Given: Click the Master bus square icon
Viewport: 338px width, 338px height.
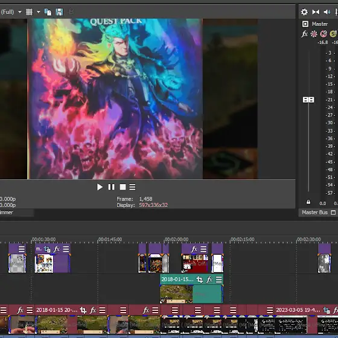Looking at the screenshot, I should (305, 24).
